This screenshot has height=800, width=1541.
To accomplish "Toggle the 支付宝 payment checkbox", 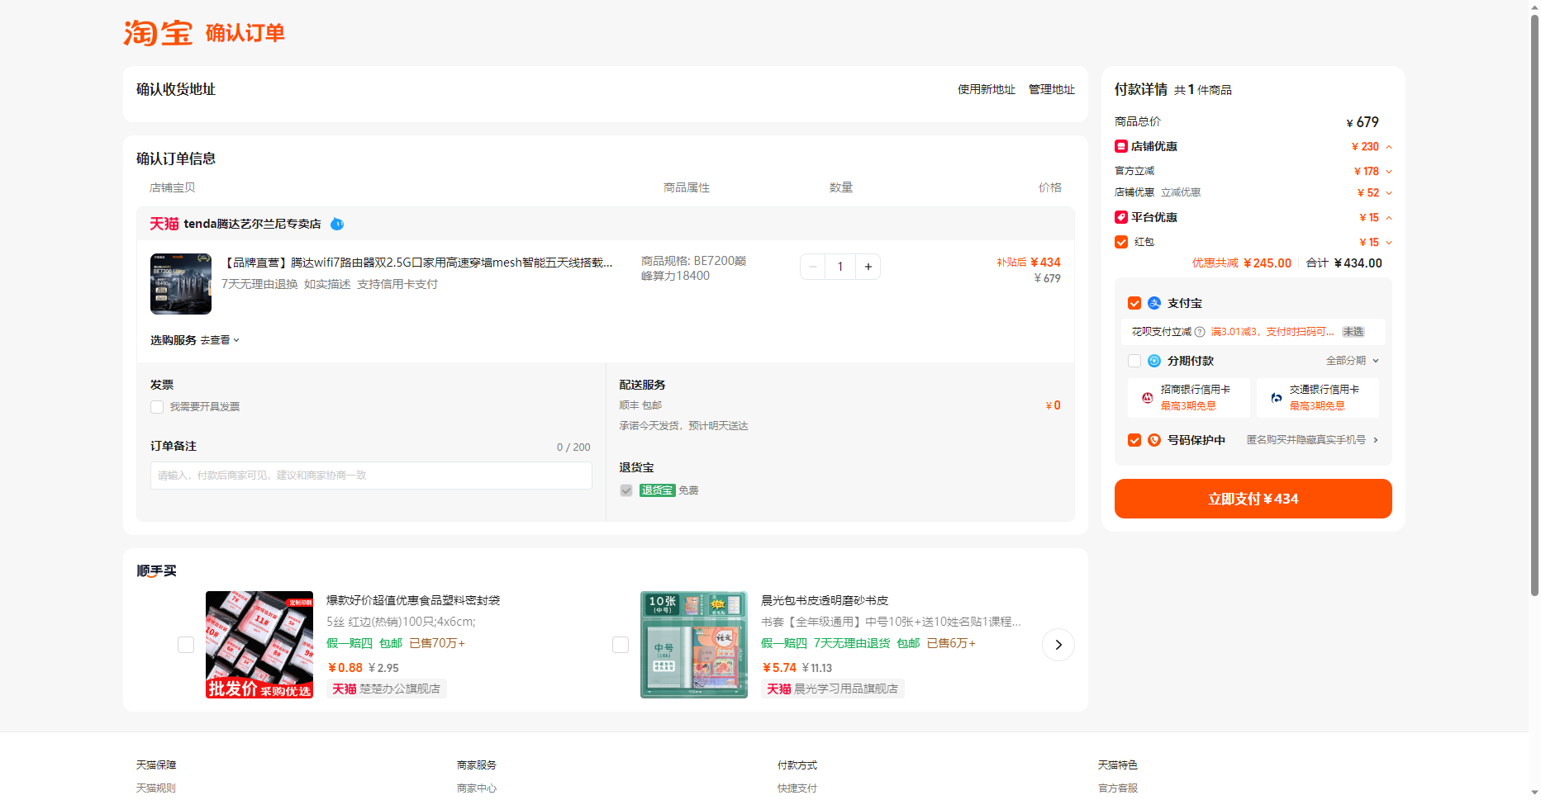I will point(1134,303).
